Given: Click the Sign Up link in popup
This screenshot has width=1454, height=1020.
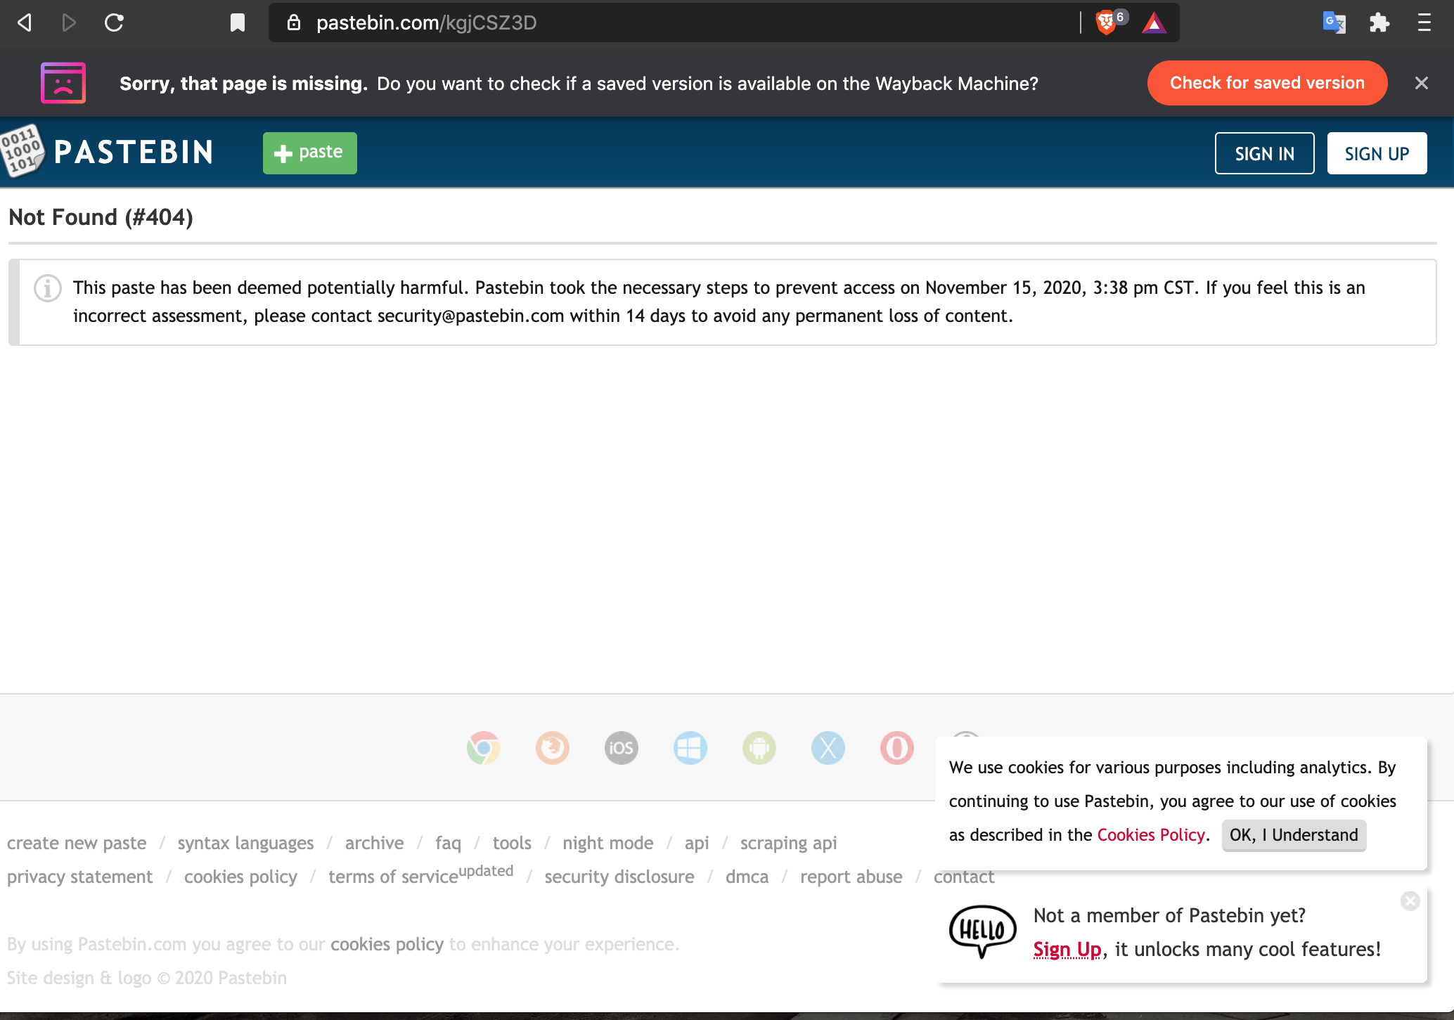Looking at the screenshot, I should 1067,950.
